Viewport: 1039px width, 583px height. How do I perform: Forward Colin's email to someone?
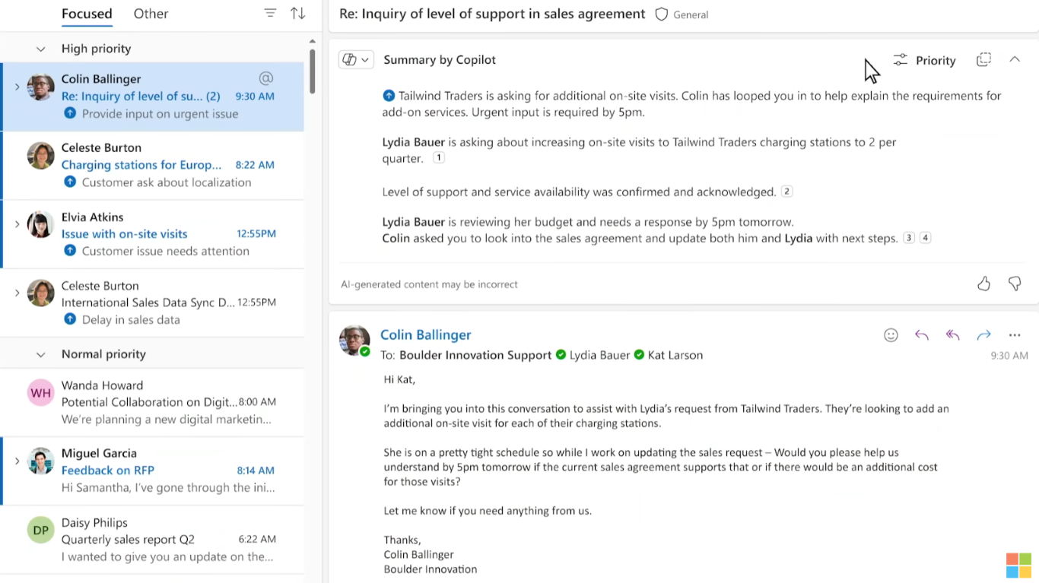pos(983,334)
